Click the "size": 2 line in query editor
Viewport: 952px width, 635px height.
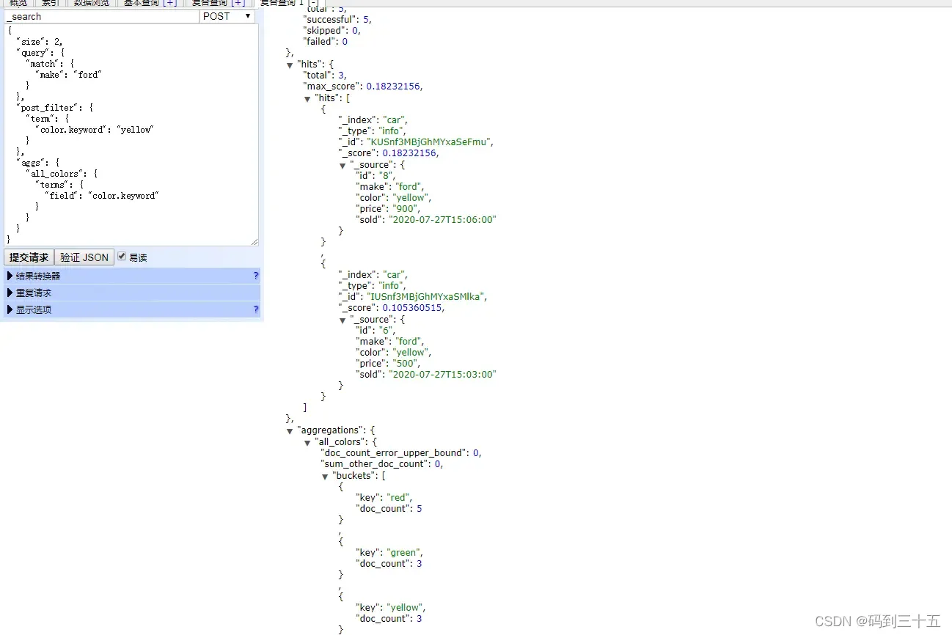pyautogui.click(x=39, y=42)
